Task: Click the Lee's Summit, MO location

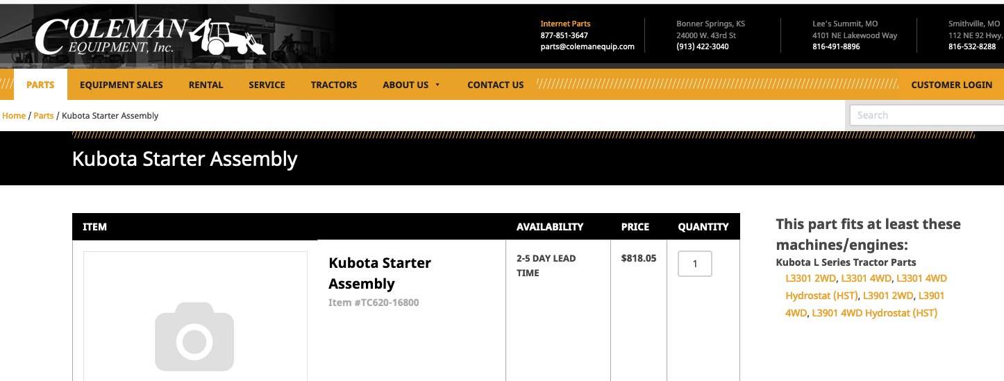Action: [x=845, y=24]
